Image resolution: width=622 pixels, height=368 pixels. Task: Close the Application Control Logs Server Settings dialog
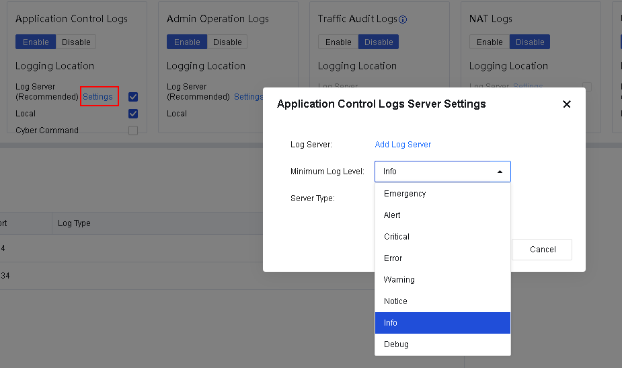(x=566, y=104)
